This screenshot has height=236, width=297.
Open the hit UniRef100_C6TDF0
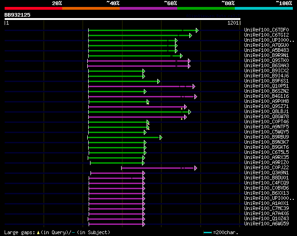tap(266, 30)
